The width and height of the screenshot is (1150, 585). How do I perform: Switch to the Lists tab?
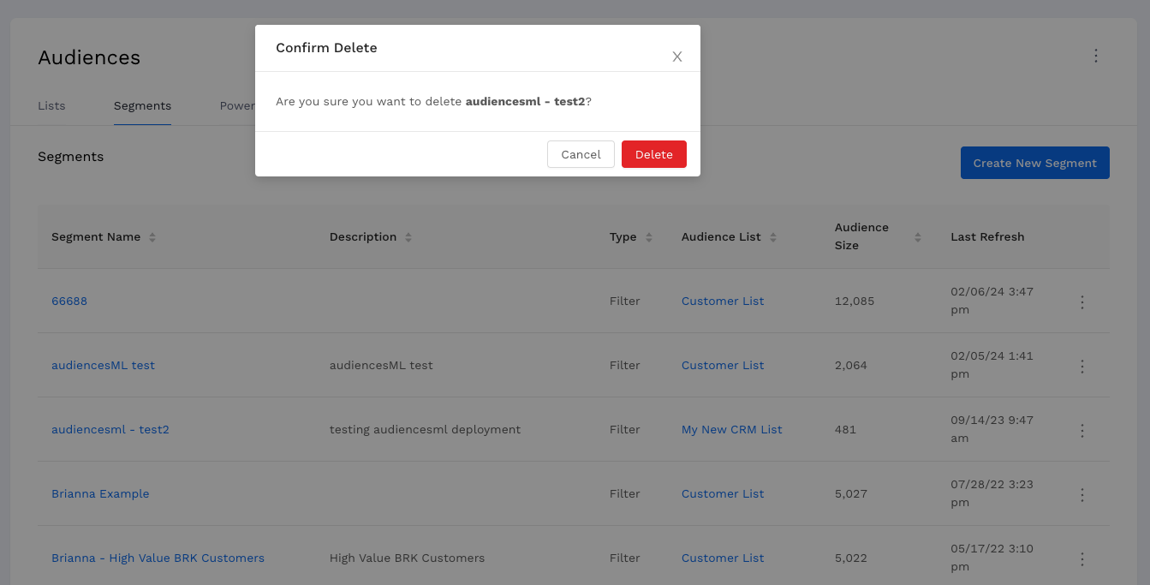51,105
